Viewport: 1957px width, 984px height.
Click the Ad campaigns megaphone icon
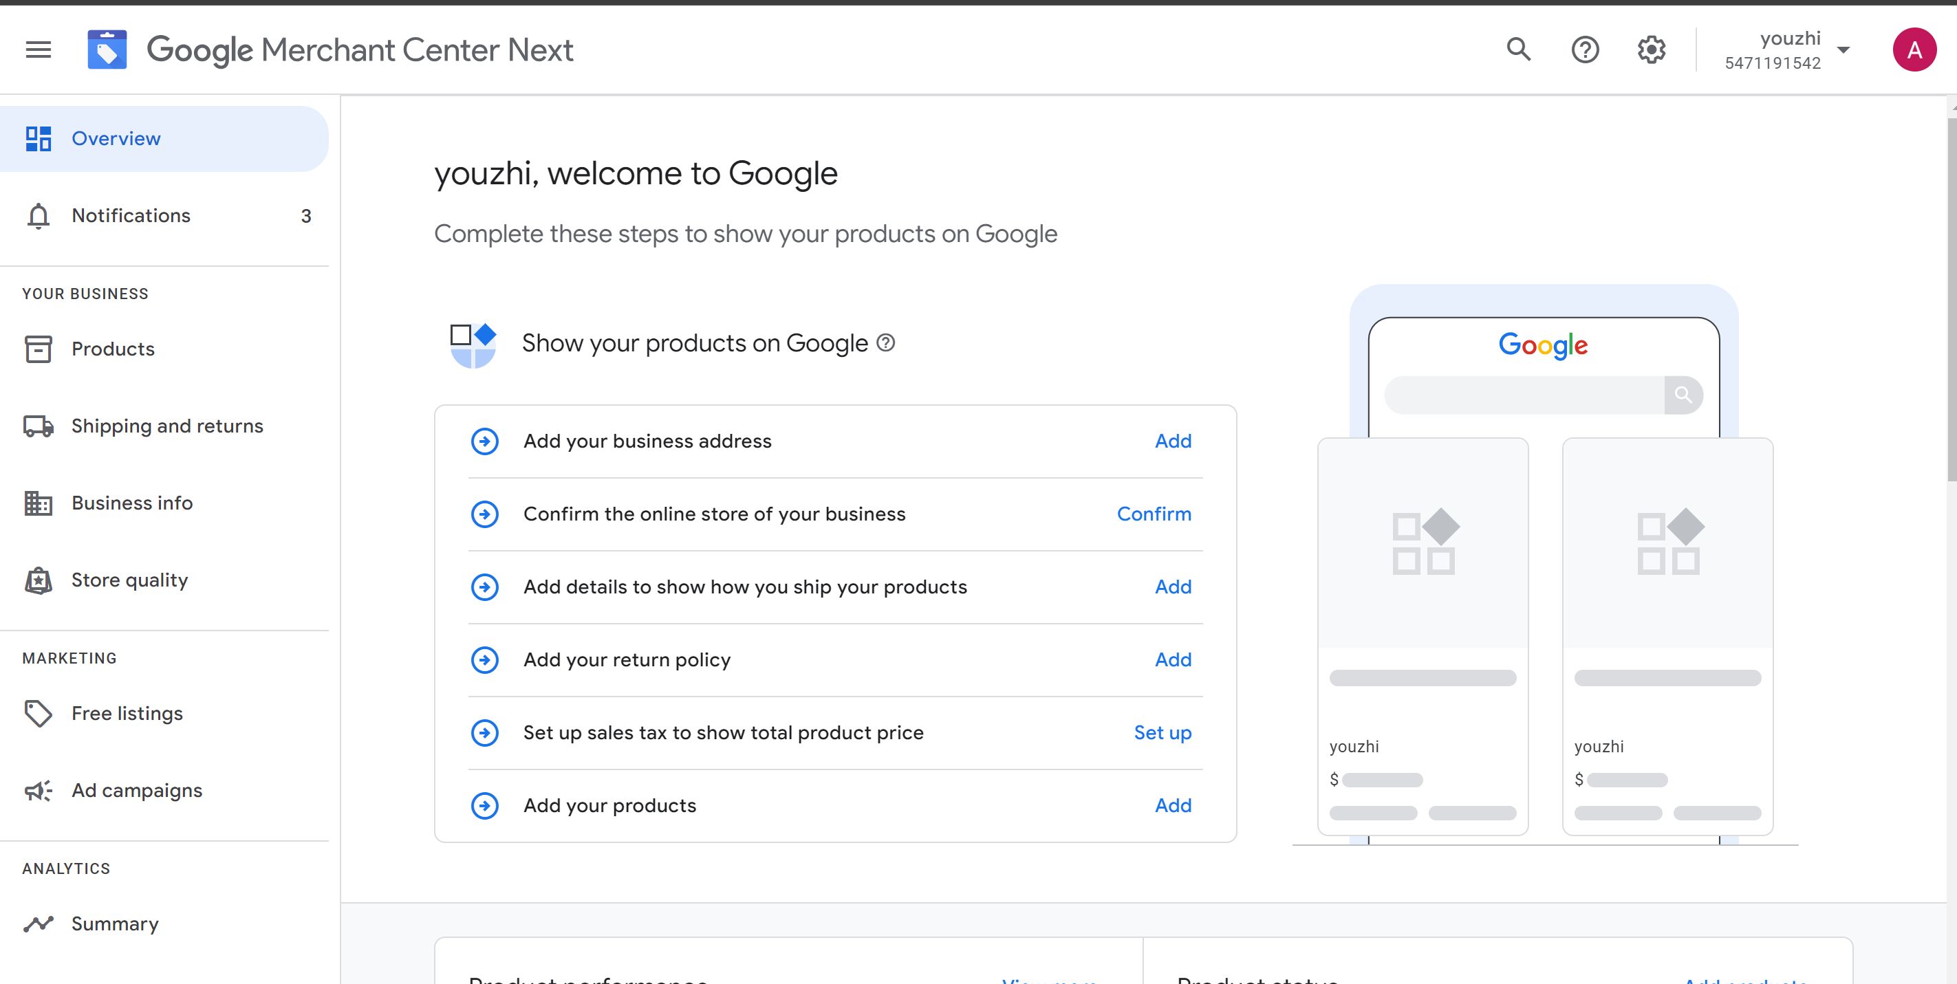38,790
